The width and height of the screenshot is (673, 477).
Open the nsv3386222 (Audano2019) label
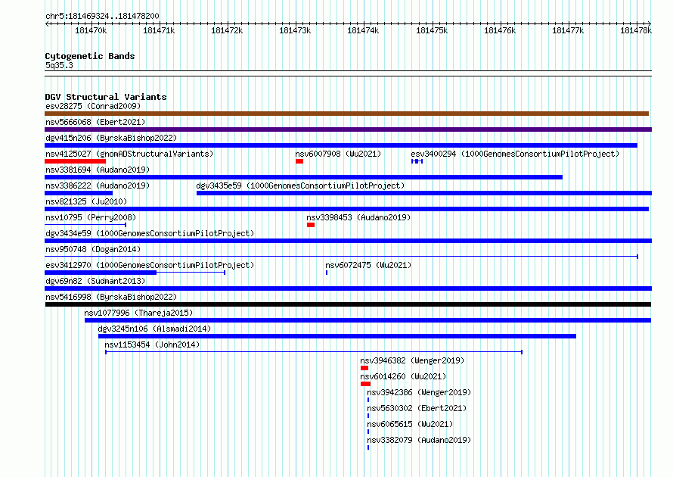98,185
